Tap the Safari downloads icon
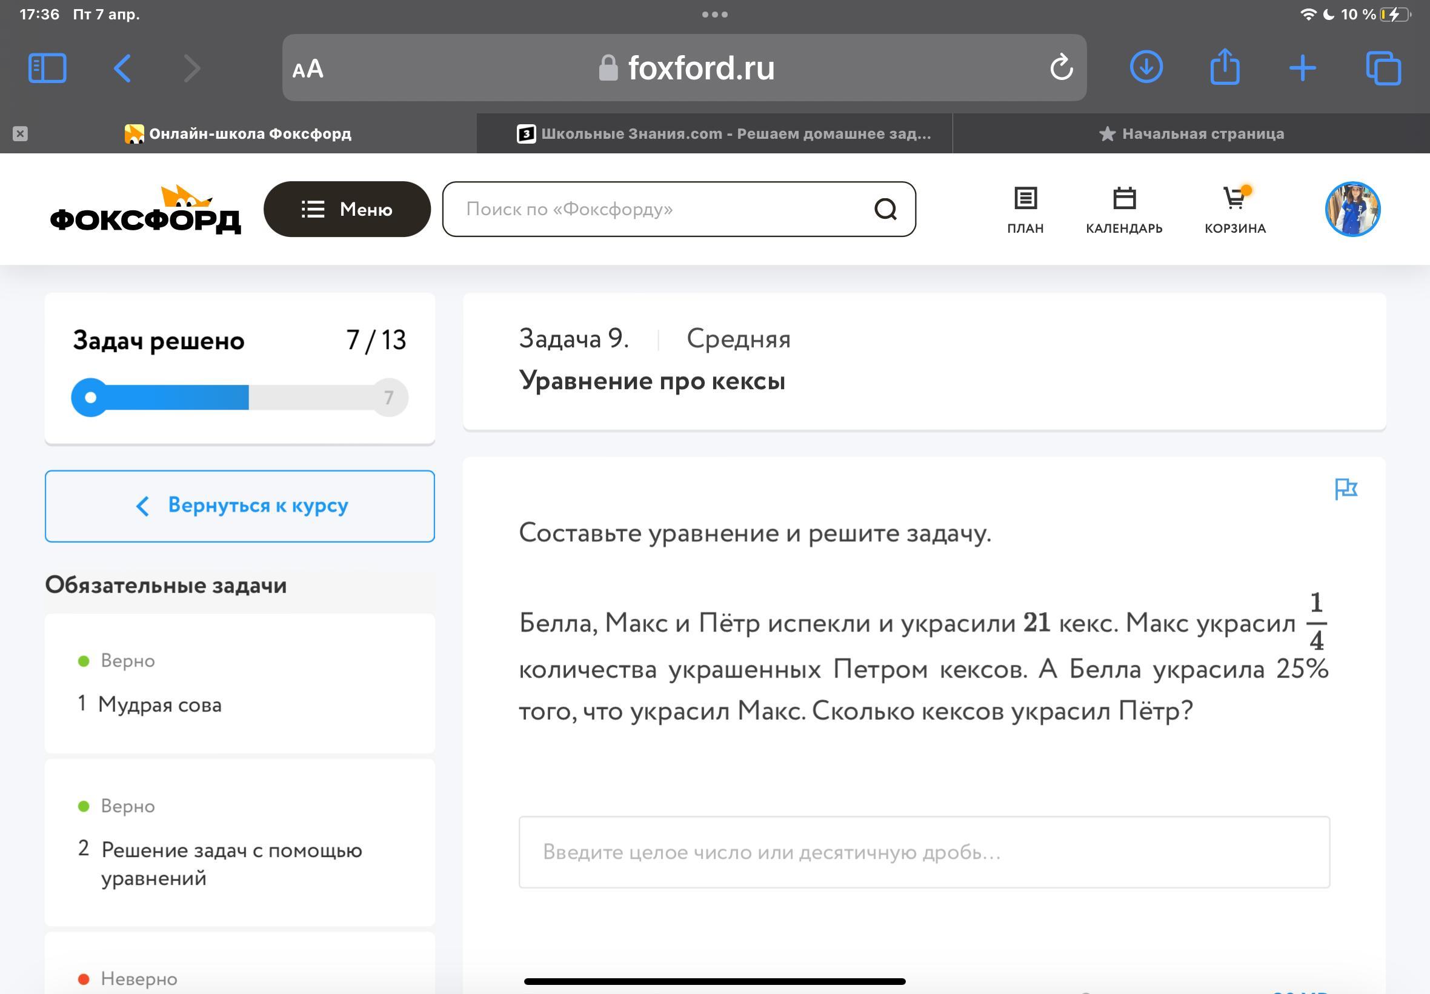This screenshot has width=1430, height=994. 1145,67
